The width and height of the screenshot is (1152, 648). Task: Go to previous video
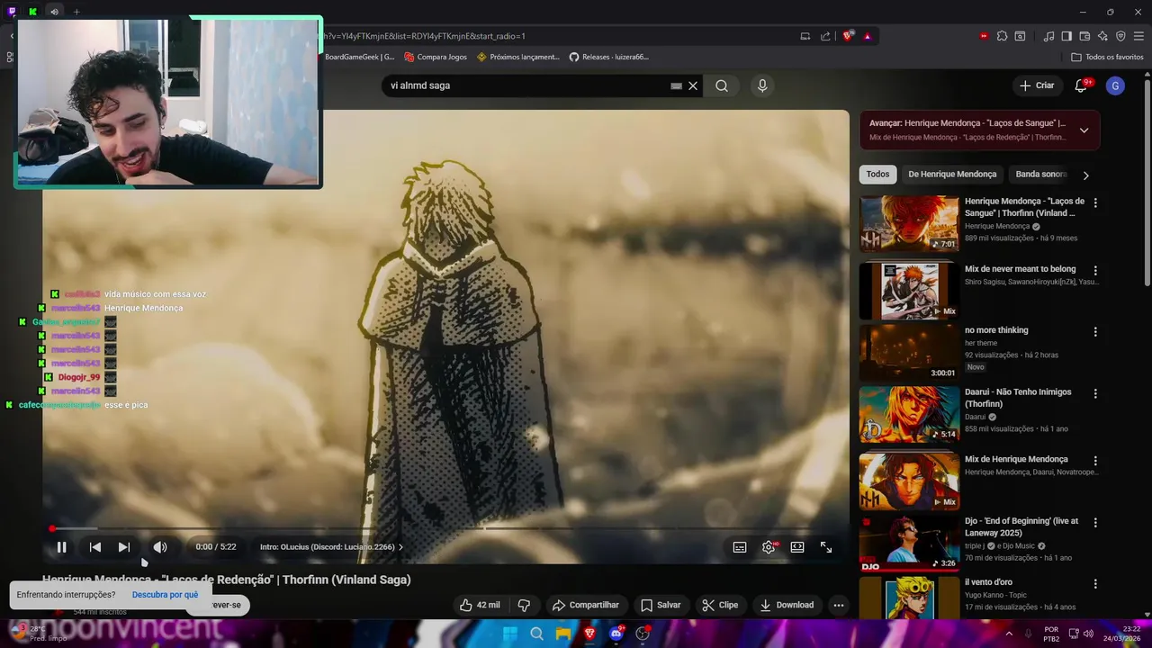[95, 547]
